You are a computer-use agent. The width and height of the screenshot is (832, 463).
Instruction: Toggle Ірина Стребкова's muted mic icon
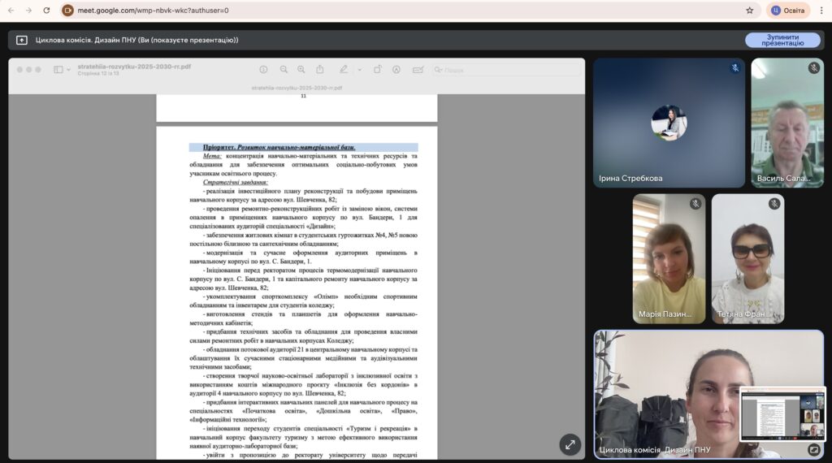pos(734,68)
